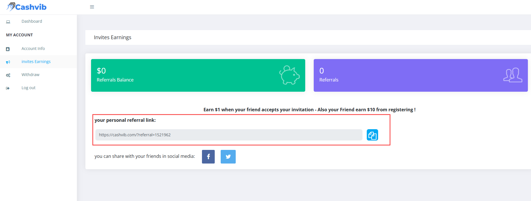Log out of the account

[28, 88]
